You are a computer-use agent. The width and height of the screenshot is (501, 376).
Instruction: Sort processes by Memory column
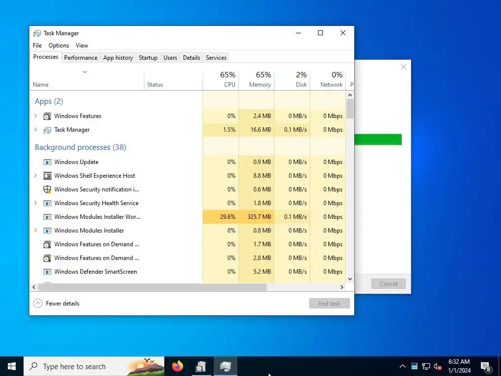(256, 80)
